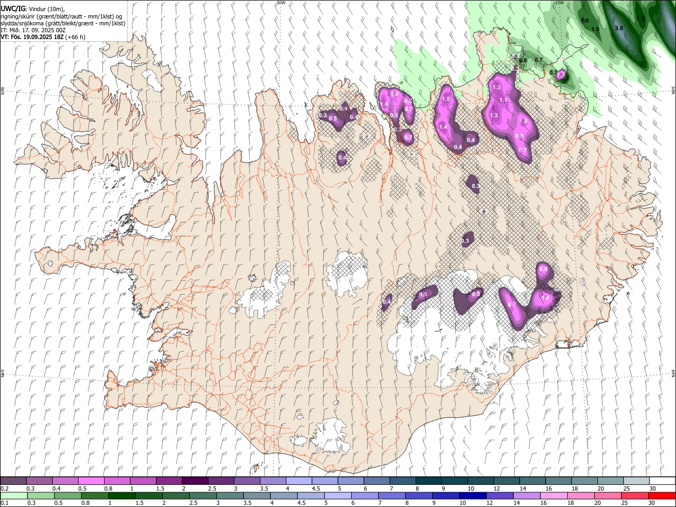Click the '15W' longitude label at top
Viewport: 676px width, 507px height.
click(560, 3)
